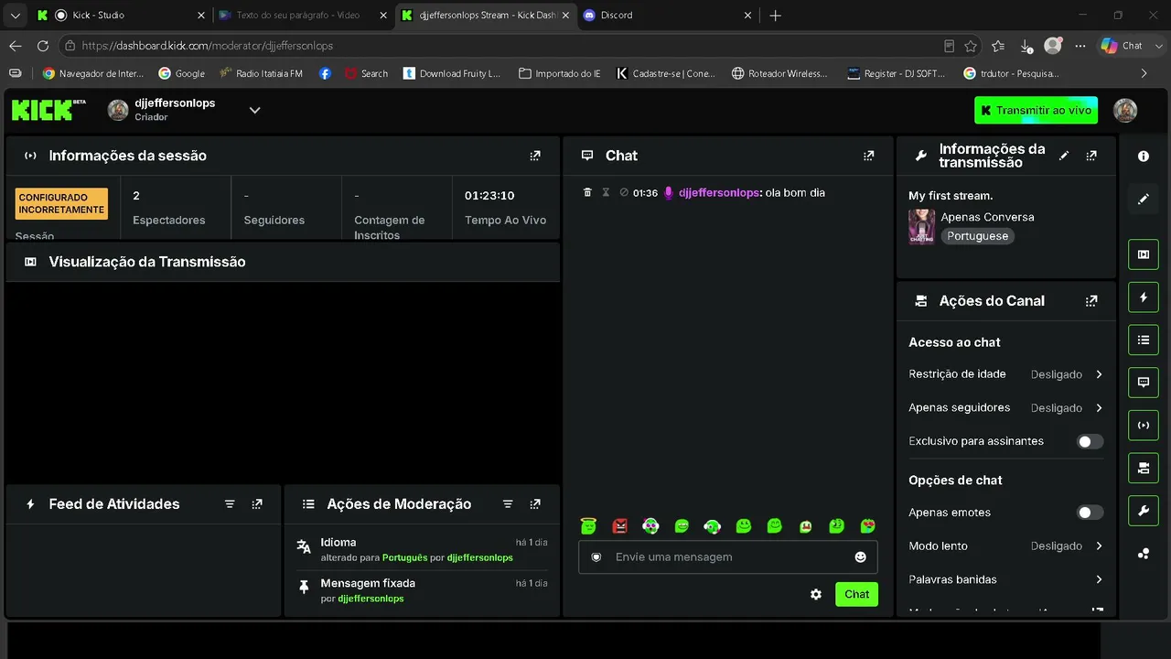Open the info icon in right sidebar
Image resolution: width=1171 pixels, height=659 pixels.
tap(1143, 157)
